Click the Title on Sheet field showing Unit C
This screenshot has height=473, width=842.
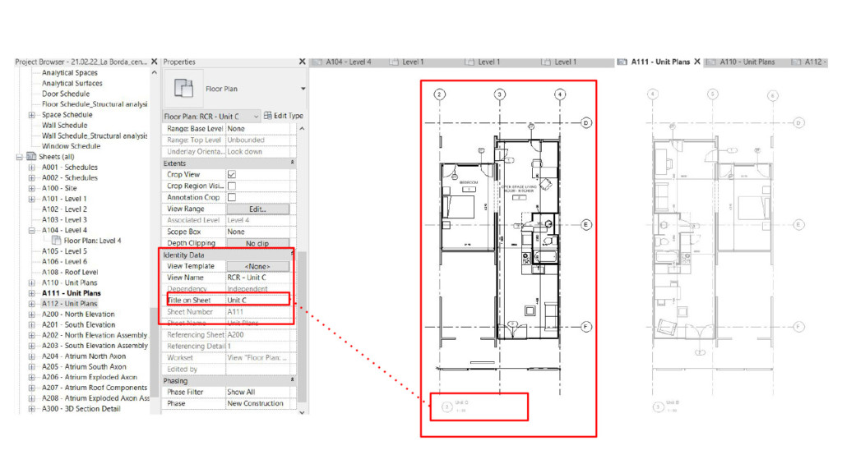pyautogui.click(x=257, y=300)
